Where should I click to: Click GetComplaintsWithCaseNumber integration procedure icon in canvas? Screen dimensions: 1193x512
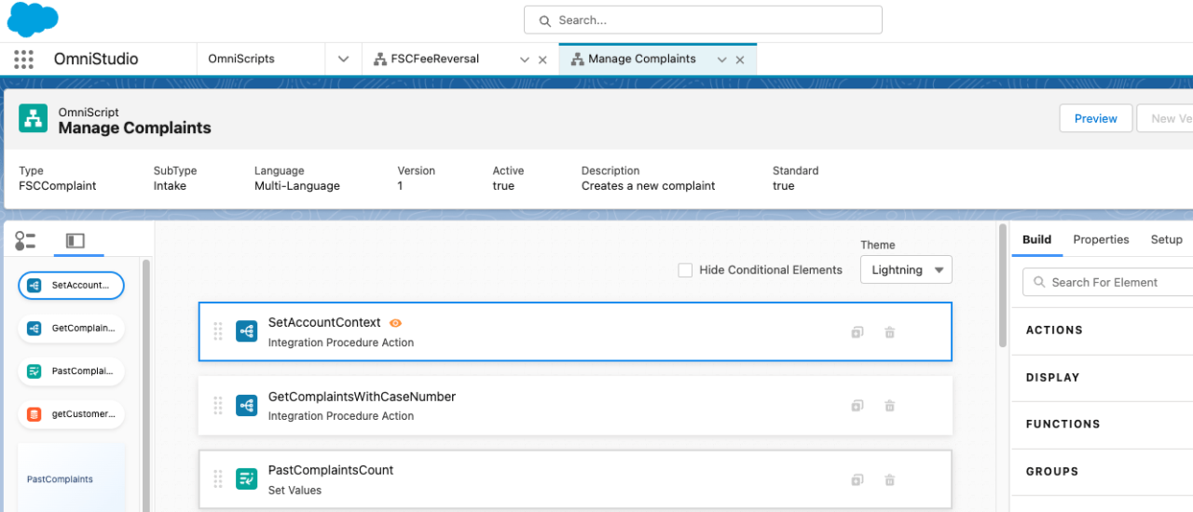coord(247,405)
